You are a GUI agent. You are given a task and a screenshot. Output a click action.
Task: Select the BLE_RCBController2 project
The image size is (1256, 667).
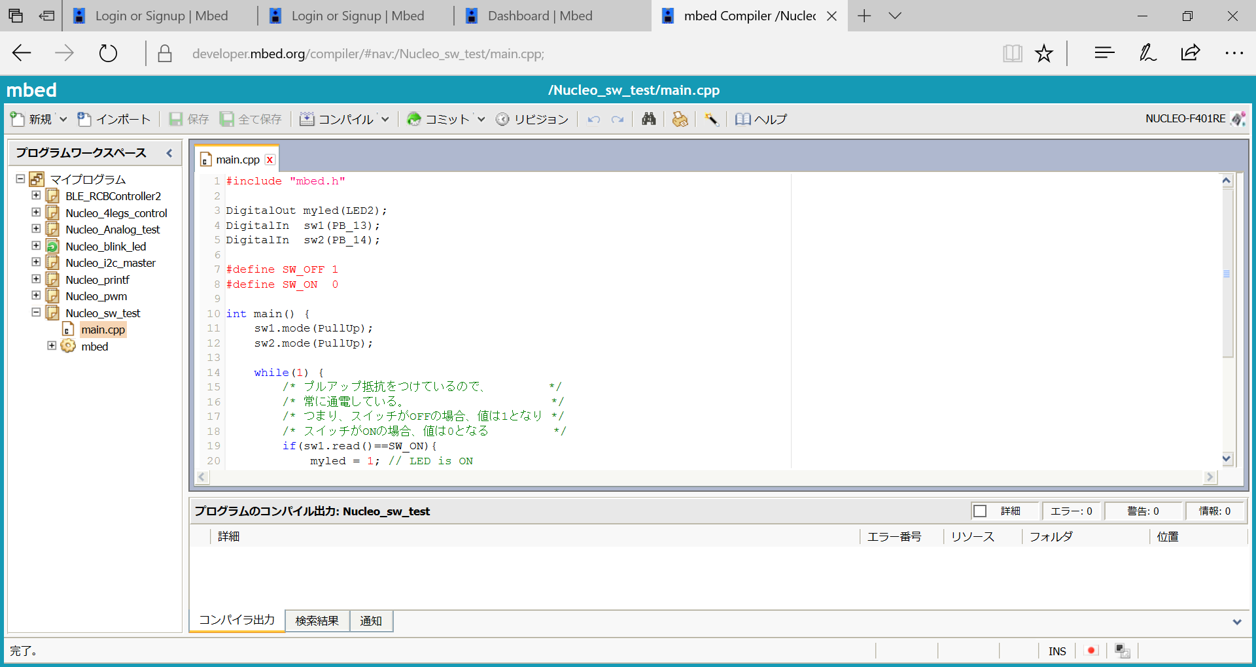(113, 196)
